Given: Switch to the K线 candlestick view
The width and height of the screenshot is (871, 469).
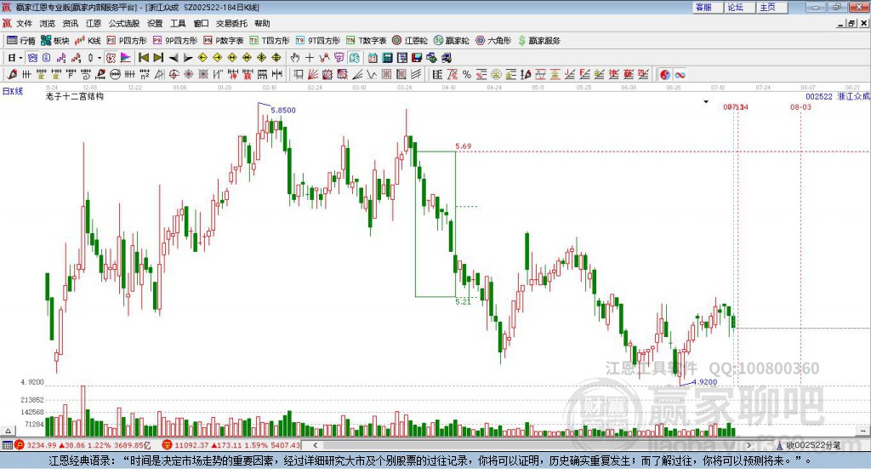Looking at the screenshot, I should (x=88, y=41).
